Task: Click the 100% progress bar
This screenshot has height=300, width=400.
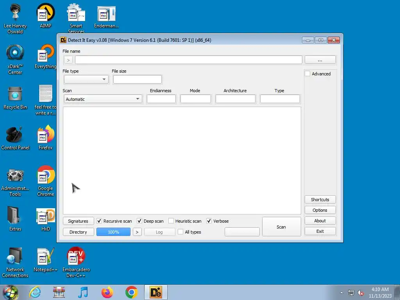Action: (x=113, y=232)
